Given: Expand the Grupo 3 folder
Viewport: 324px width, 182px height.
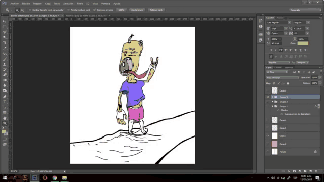Looking at the screenshot, I should (x=272, y=97).
